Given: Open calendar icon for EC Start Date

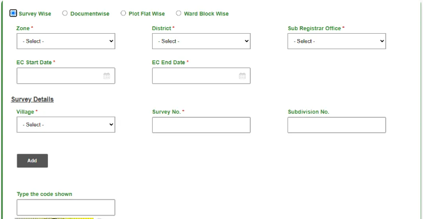Looking at the screenshot, I should click(106, 76).
